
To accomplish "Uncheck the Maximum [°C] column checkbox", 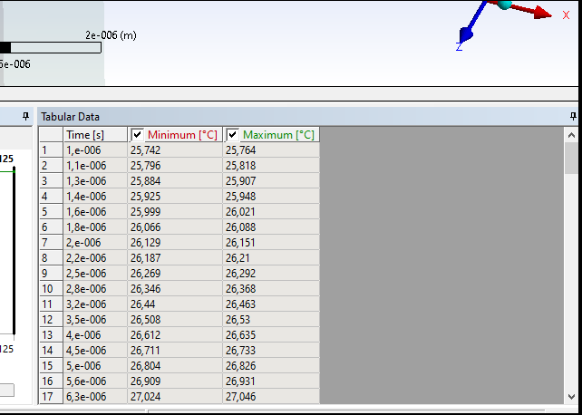I will (232, 135).
